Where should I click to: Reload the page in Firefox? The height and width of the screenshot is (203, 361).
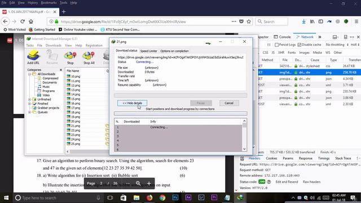pyautogui.click(x=23, y=21)
